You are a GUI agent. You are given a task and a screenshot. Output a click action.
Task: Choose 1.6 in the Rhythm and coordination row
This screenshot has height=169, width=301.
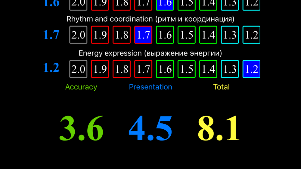click(165, 35)
